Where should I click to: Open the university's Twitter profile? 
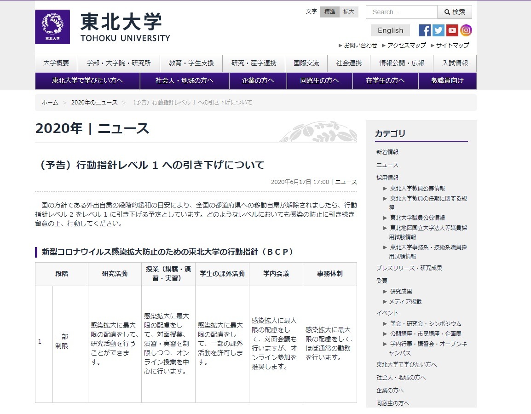click(438, 30)
